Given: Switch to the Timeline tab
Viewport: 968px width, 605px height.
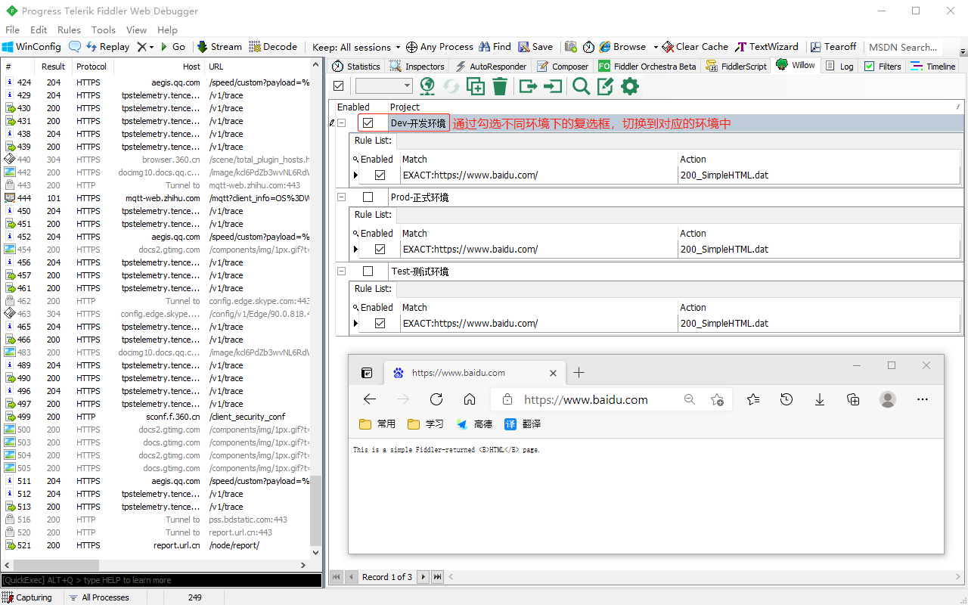Looking at the screenshot, I should click(x=933, y=67).
